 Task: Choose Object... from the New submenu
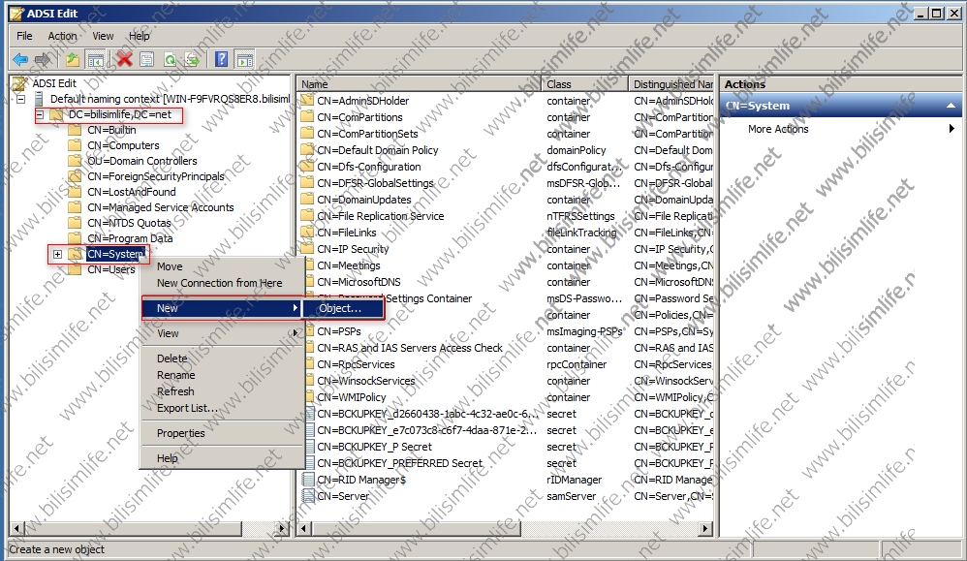[x=343, y=308]
